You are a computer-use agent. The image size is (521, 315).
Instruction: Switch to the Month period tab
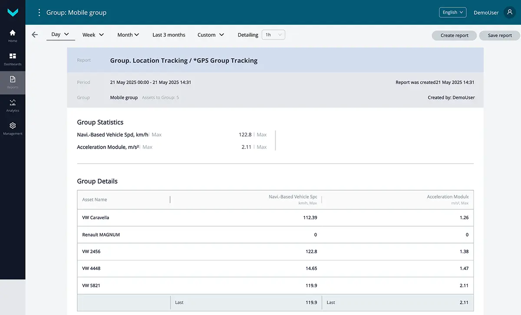coord(128,35)
